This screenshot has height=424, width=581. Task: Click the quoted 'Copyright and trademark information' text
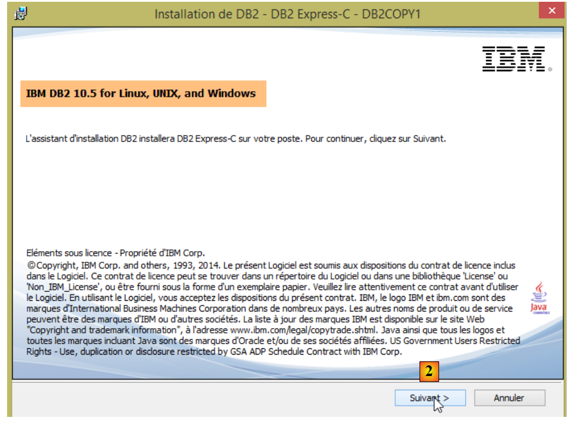(x=102, y=330)
